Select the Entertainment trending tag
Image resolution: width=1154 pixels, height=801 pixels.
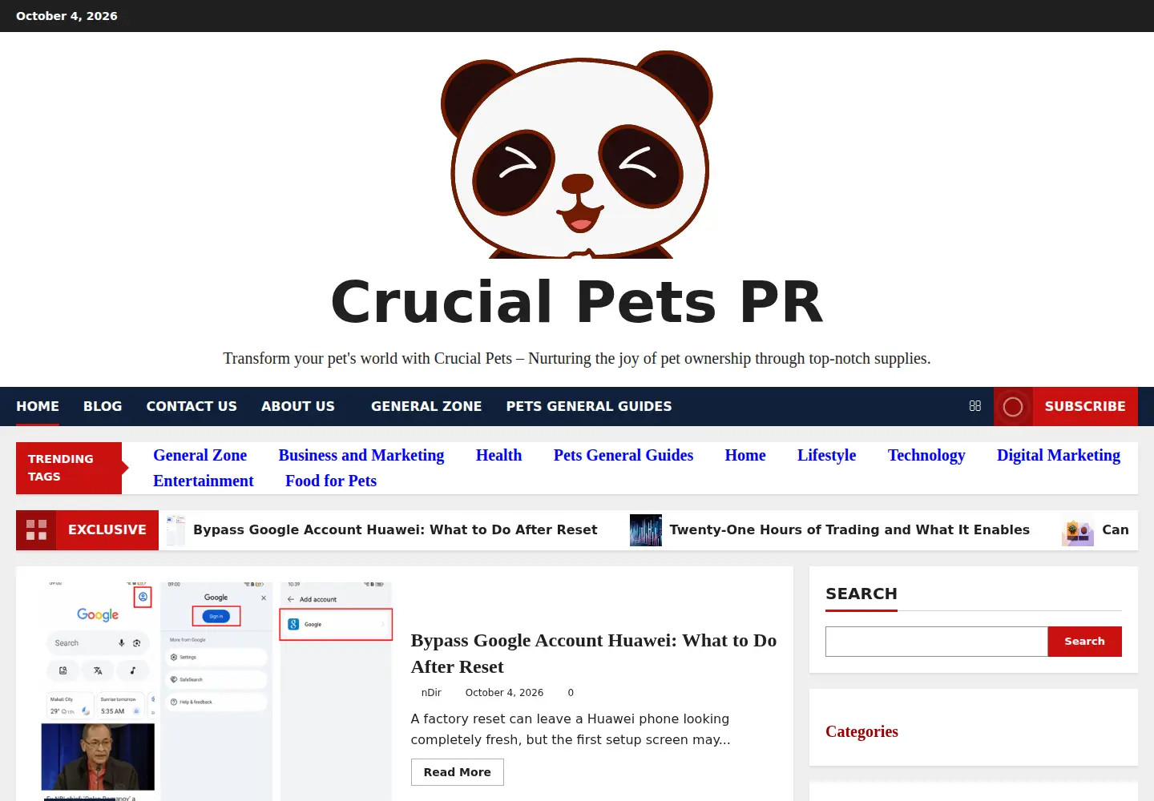click(x=204, y=481)
